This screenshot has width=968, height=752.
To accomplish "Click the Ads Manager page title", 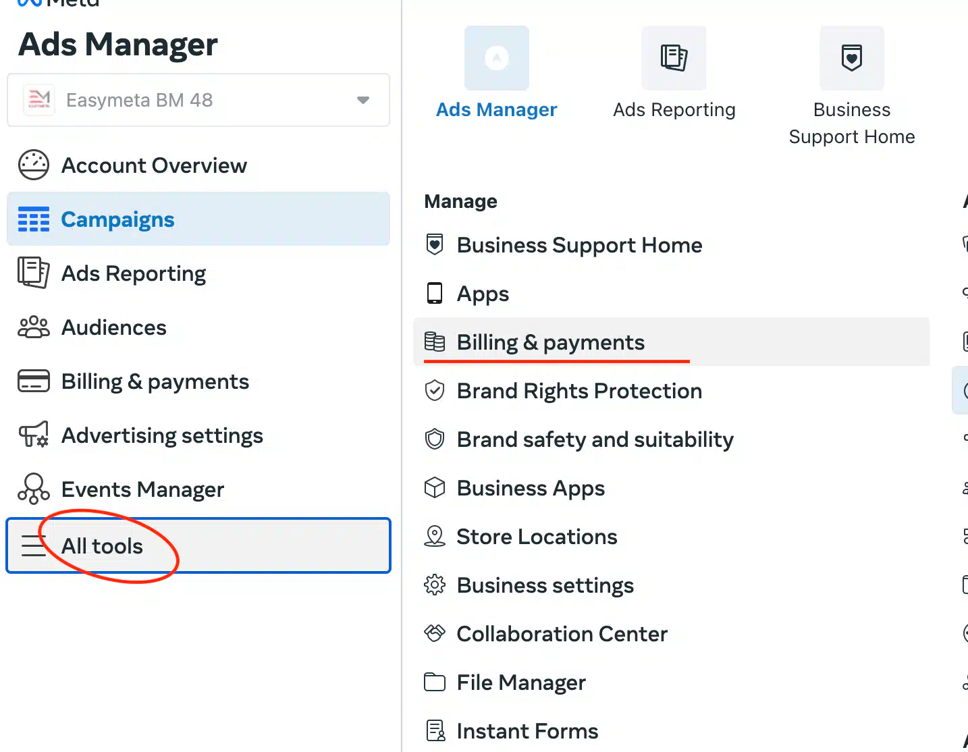I will pyautogui.click(x=118, y=45).
